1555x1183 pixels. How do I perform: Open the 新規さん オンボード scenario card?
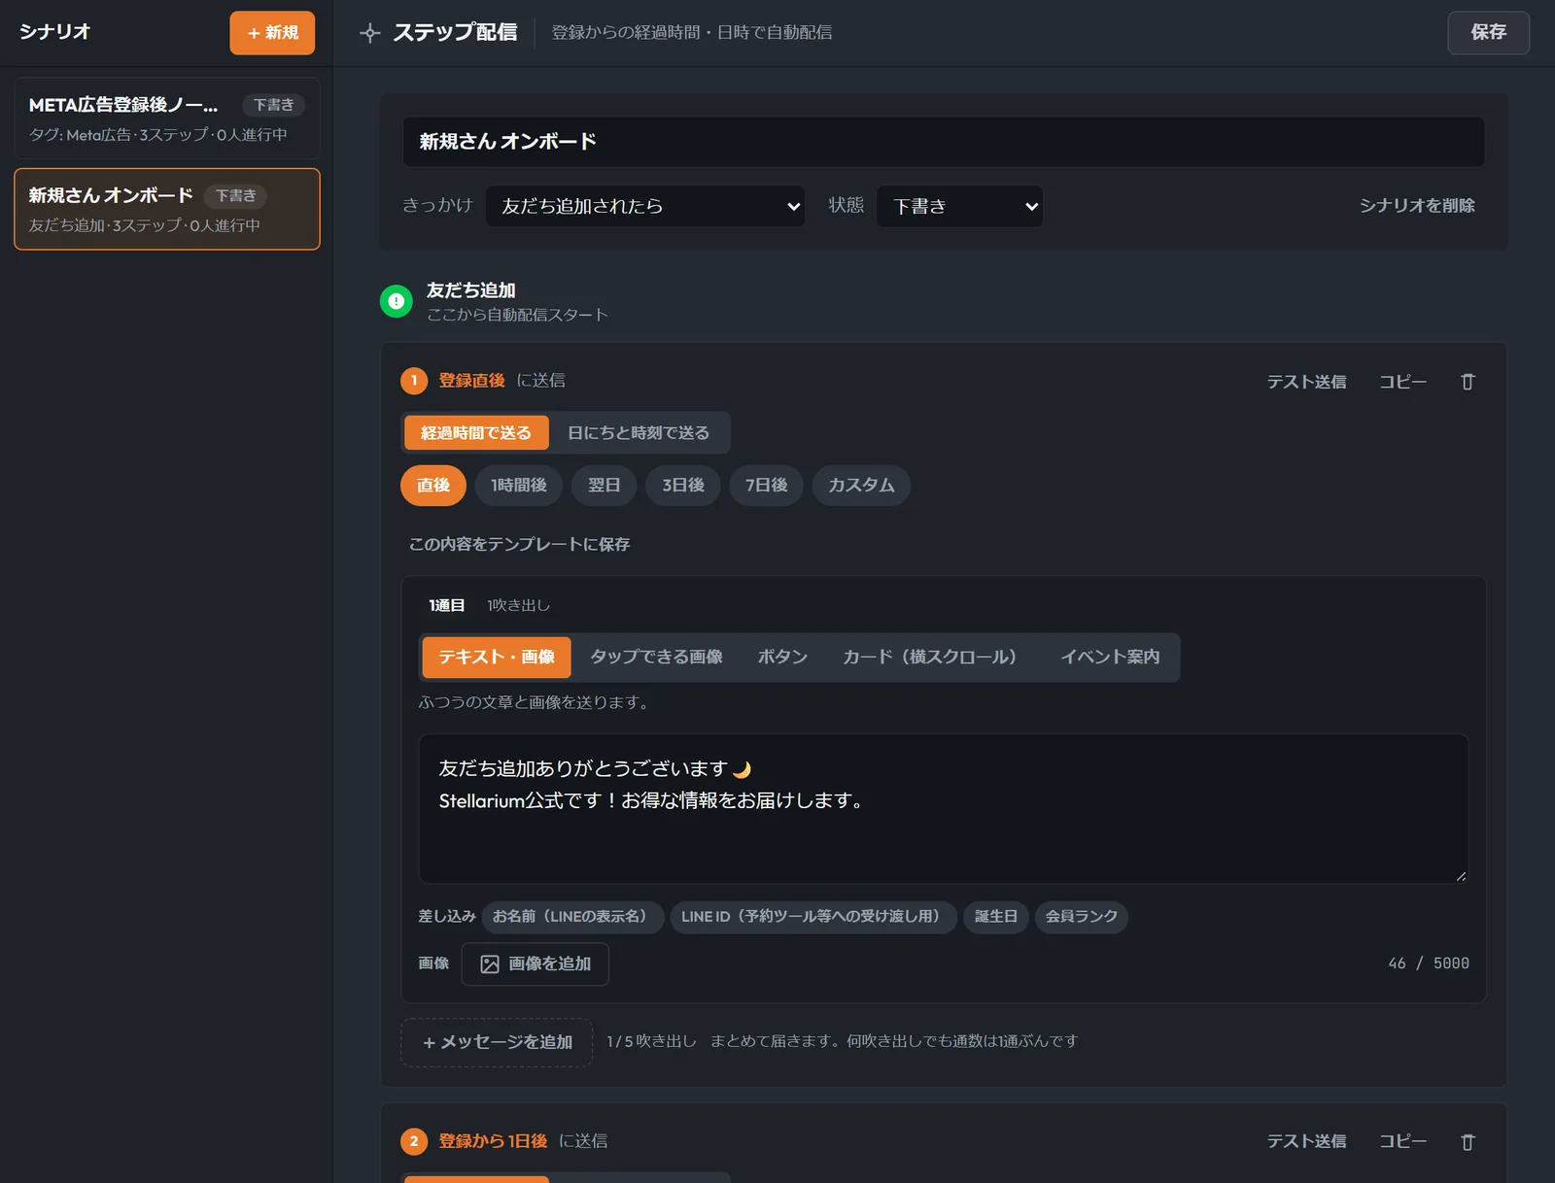click(x=167, y=209)
